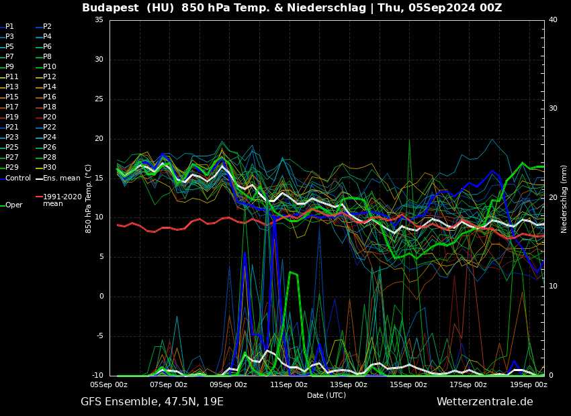This screenshot has height=416, width=571.
Task: Click the Niederschlag (mm) right axis label
Action: (564, 199)
